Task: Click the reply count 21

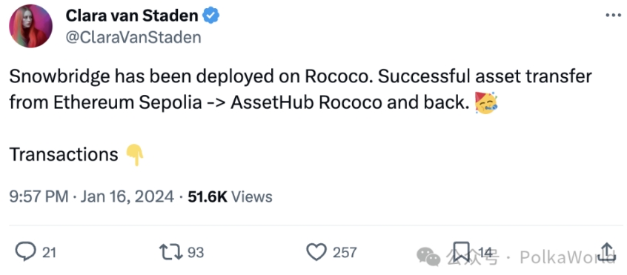Action: [49, 252]
